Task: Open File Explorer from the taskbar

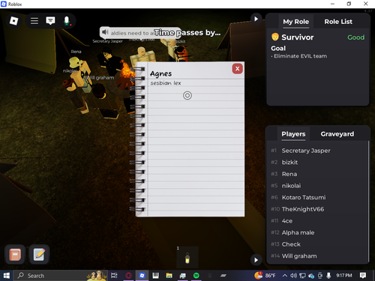Action: (169, 276)
